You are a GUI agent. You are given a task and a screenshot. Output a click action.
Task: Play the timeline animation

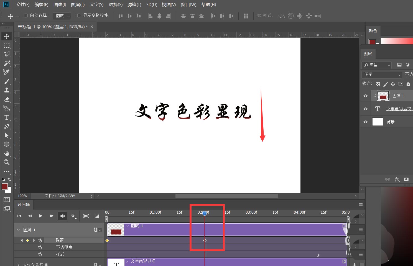point(41,216)
